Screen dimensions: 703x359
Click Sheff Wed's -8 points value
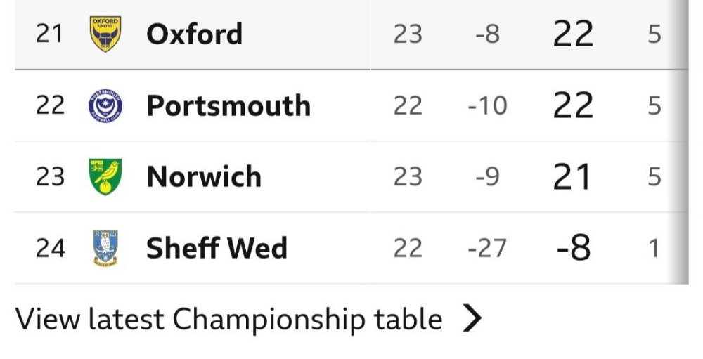[573, 249]
